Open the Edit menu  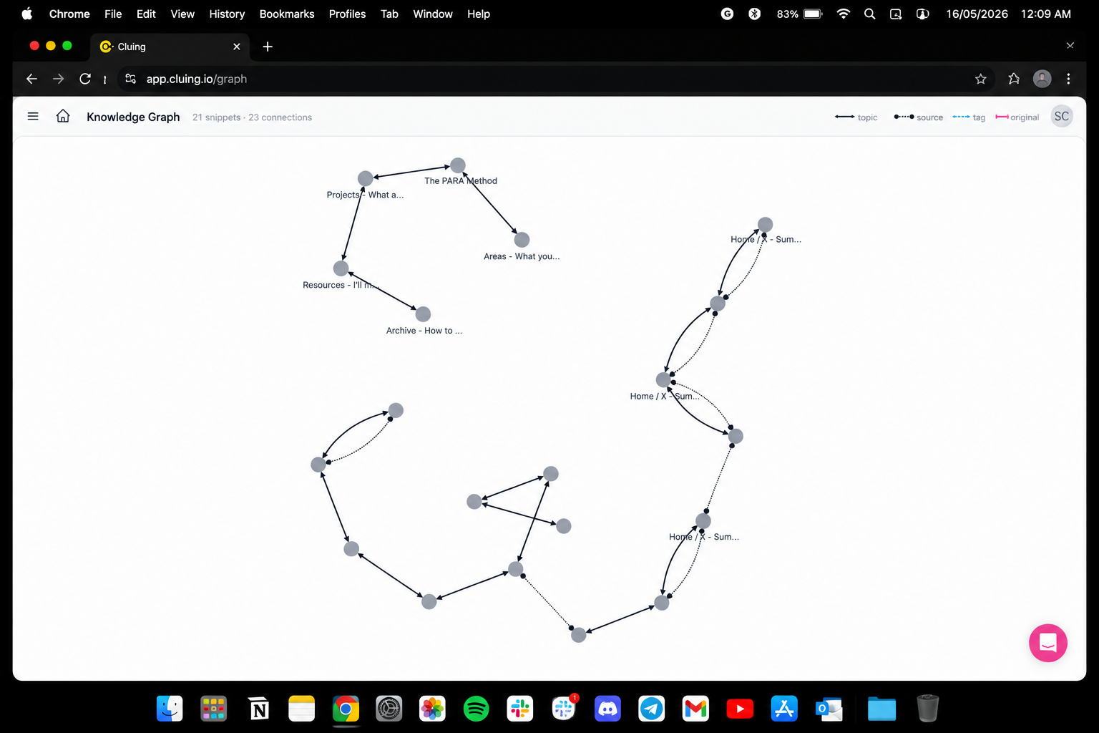146,14
